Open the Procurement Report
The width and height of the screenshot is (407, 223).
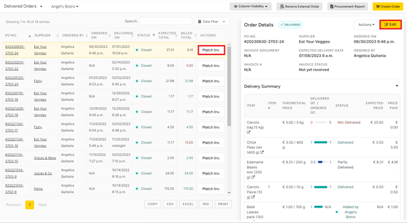click(347, 7)
